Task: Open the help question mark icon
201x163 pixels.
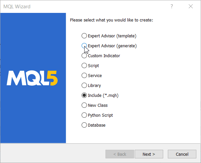Action: click(x=171, y=6)
